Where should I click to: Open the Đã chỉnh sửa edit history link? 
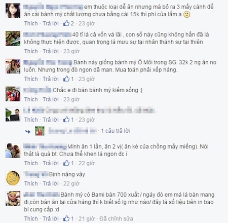pos(116,218)
